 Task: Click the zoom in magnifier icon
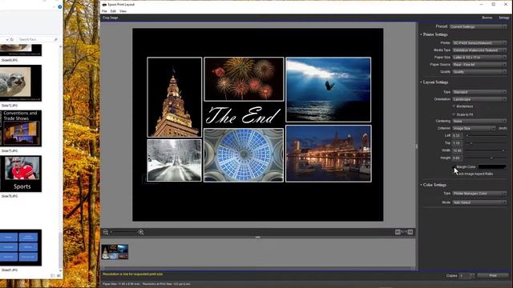141,232
